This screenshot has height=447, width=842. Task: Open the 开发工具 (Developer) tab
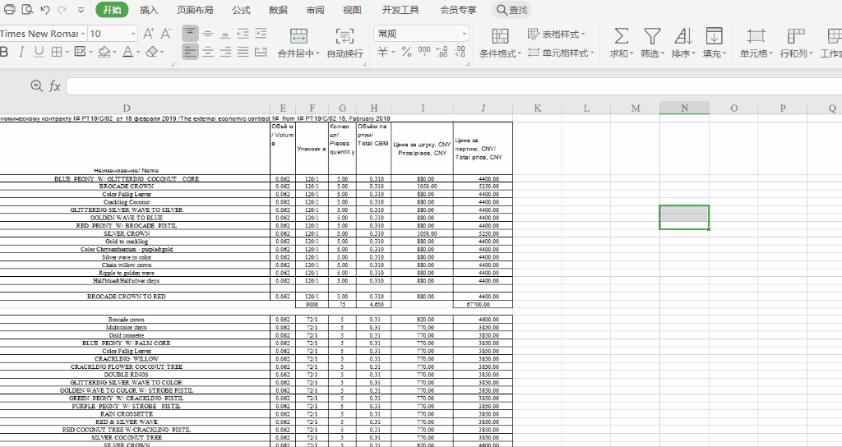coord(400,10)
